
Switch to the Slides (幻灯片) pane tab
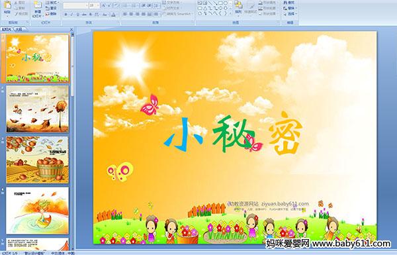point(7,29)
